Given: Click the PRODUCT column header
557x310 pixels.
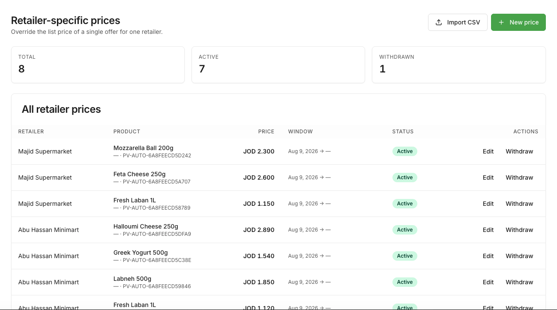Looking at the screenshot, I should click(x=127, y=132).
